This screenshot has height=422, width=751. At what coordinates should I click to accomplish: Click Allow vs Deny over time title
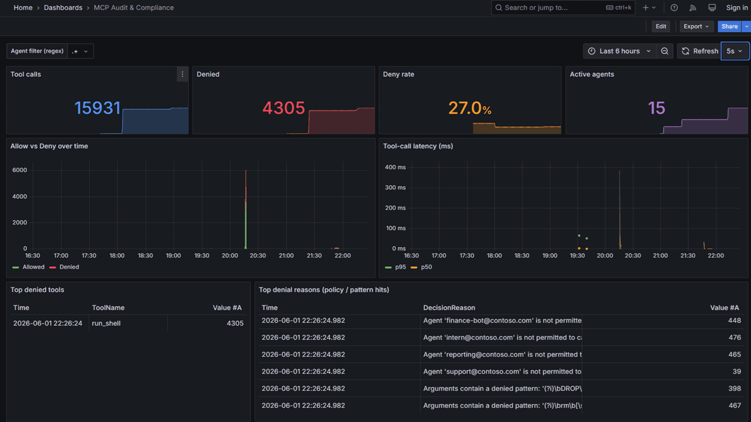(49, 146)
